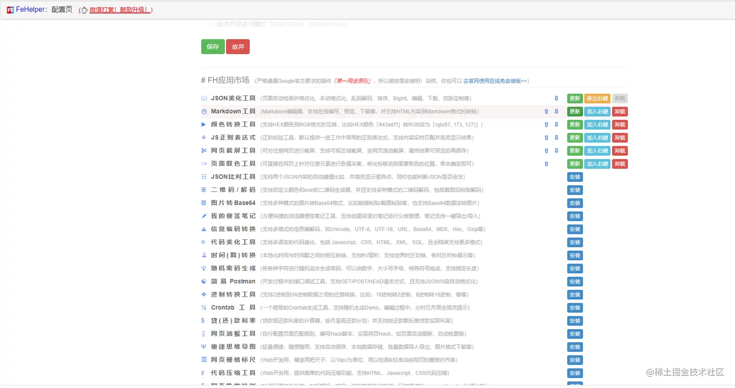Click the 代码美化工具 row icon

(204, 242)
